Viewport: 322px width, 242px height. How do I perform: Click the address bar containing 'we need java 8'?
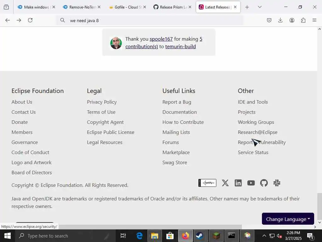pos(150,20)
